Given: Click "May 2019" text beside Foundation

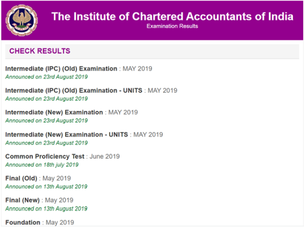Looking at the screenshot, I should [60, 222].
